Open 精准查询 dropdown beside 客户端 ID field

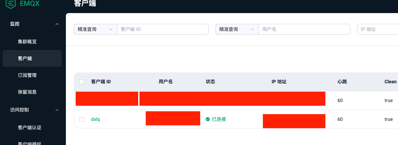click(95, 29)
